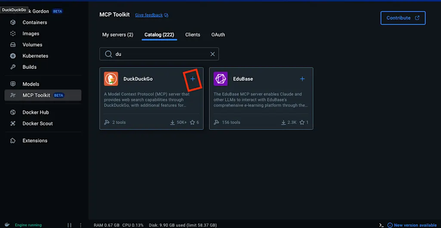The image size is (441, 228).
Task: Click the EduBase star icon
Action: tap(302, 123)
